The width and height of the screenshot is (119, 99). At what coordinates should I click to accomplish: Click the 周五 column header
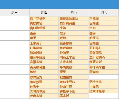pyautogui.click(x=74, y=12)
